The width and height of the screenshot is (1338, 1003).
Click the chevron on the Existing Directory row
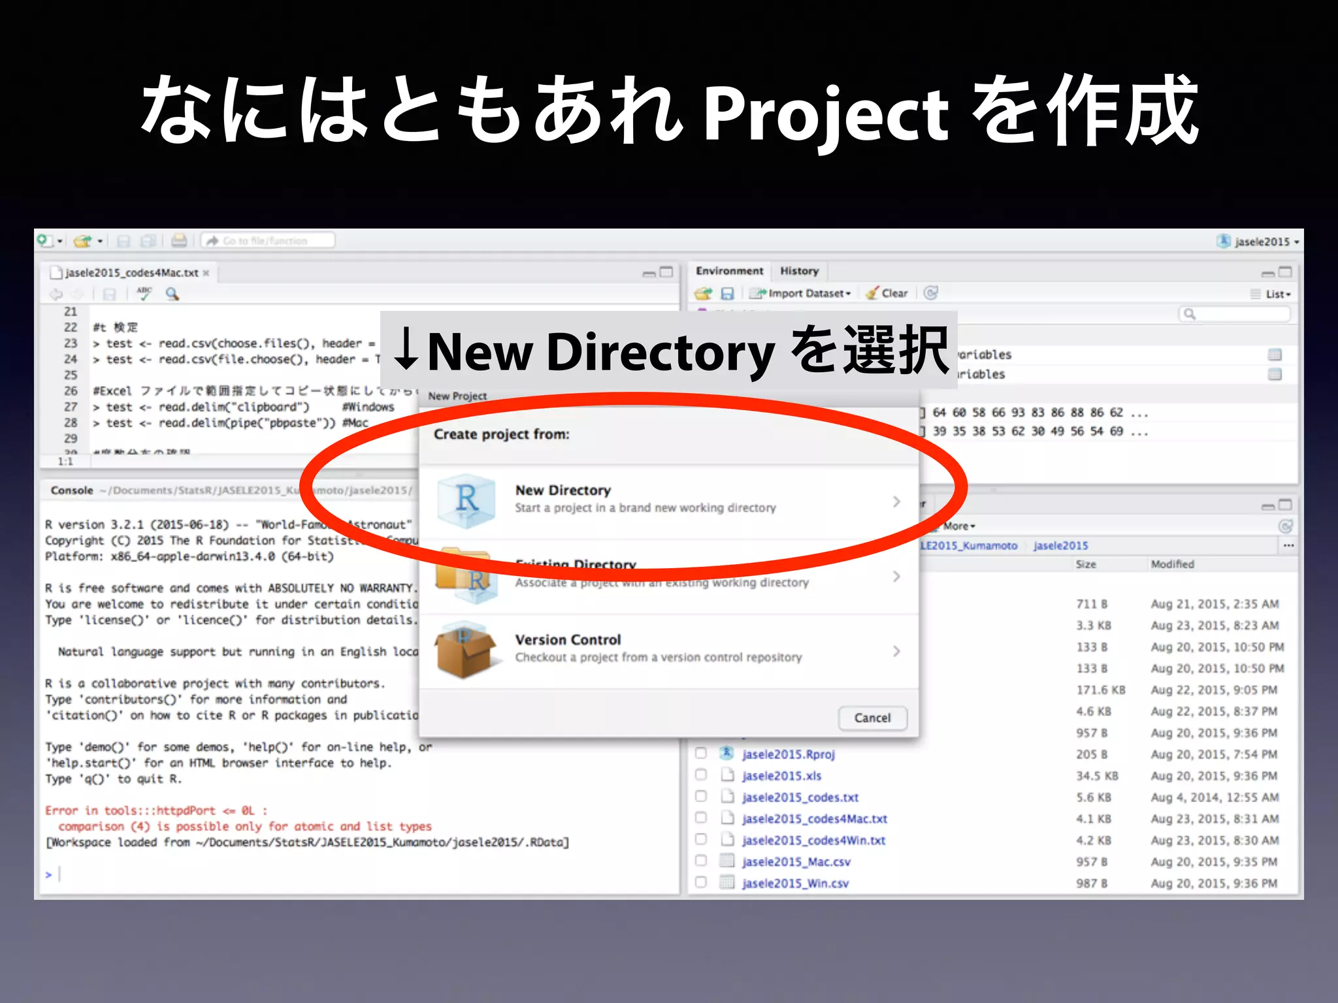[x=896, y=577]
